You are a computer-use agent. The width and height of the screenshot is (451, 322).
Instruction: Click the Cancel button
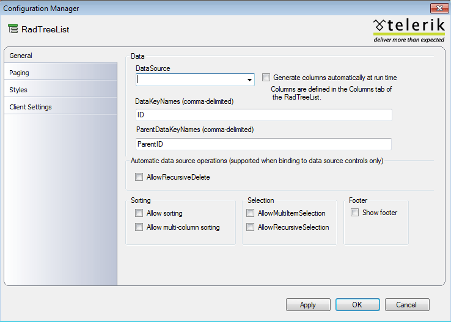coord(407,304)
